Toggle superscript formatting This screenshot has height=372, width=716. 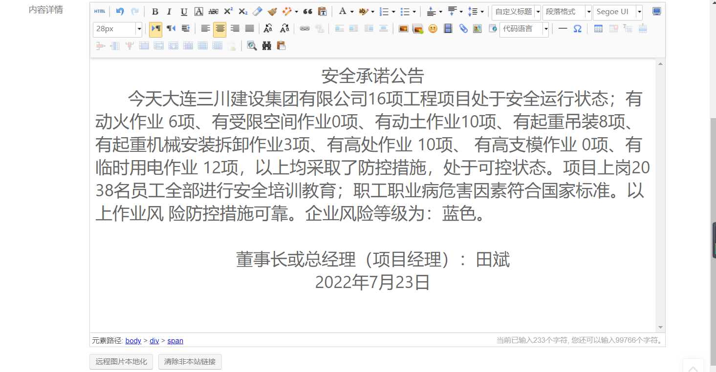point(228,12)
